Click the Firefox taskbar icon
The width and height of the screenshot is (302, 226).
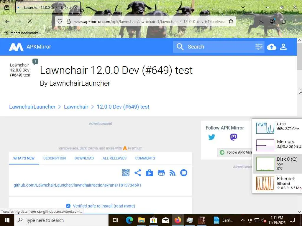click(178, 220)
